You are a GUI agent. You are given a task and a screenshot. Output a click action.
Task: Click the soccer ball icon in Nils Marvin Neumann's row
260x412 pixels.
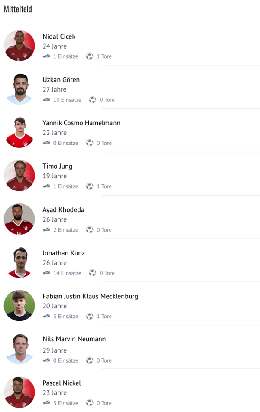pos(90,360)
